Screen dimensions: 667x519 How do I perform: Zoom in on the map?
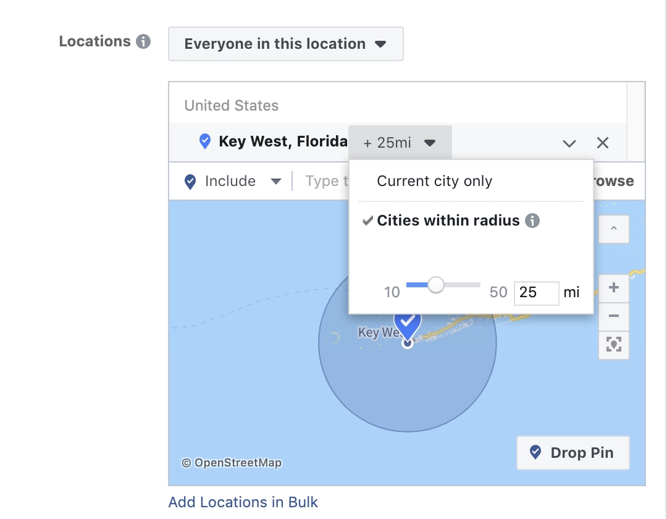pyautogui.click(x=614, y=288)
